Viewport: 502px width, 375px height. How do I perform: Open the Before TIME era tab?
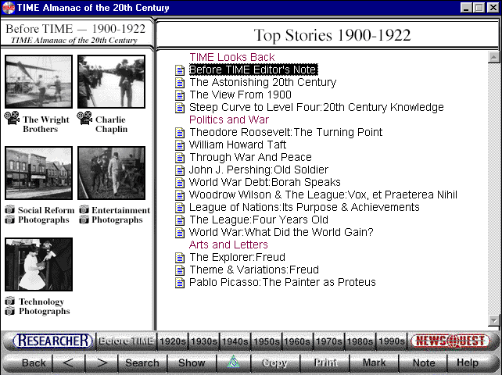[126, 341]
